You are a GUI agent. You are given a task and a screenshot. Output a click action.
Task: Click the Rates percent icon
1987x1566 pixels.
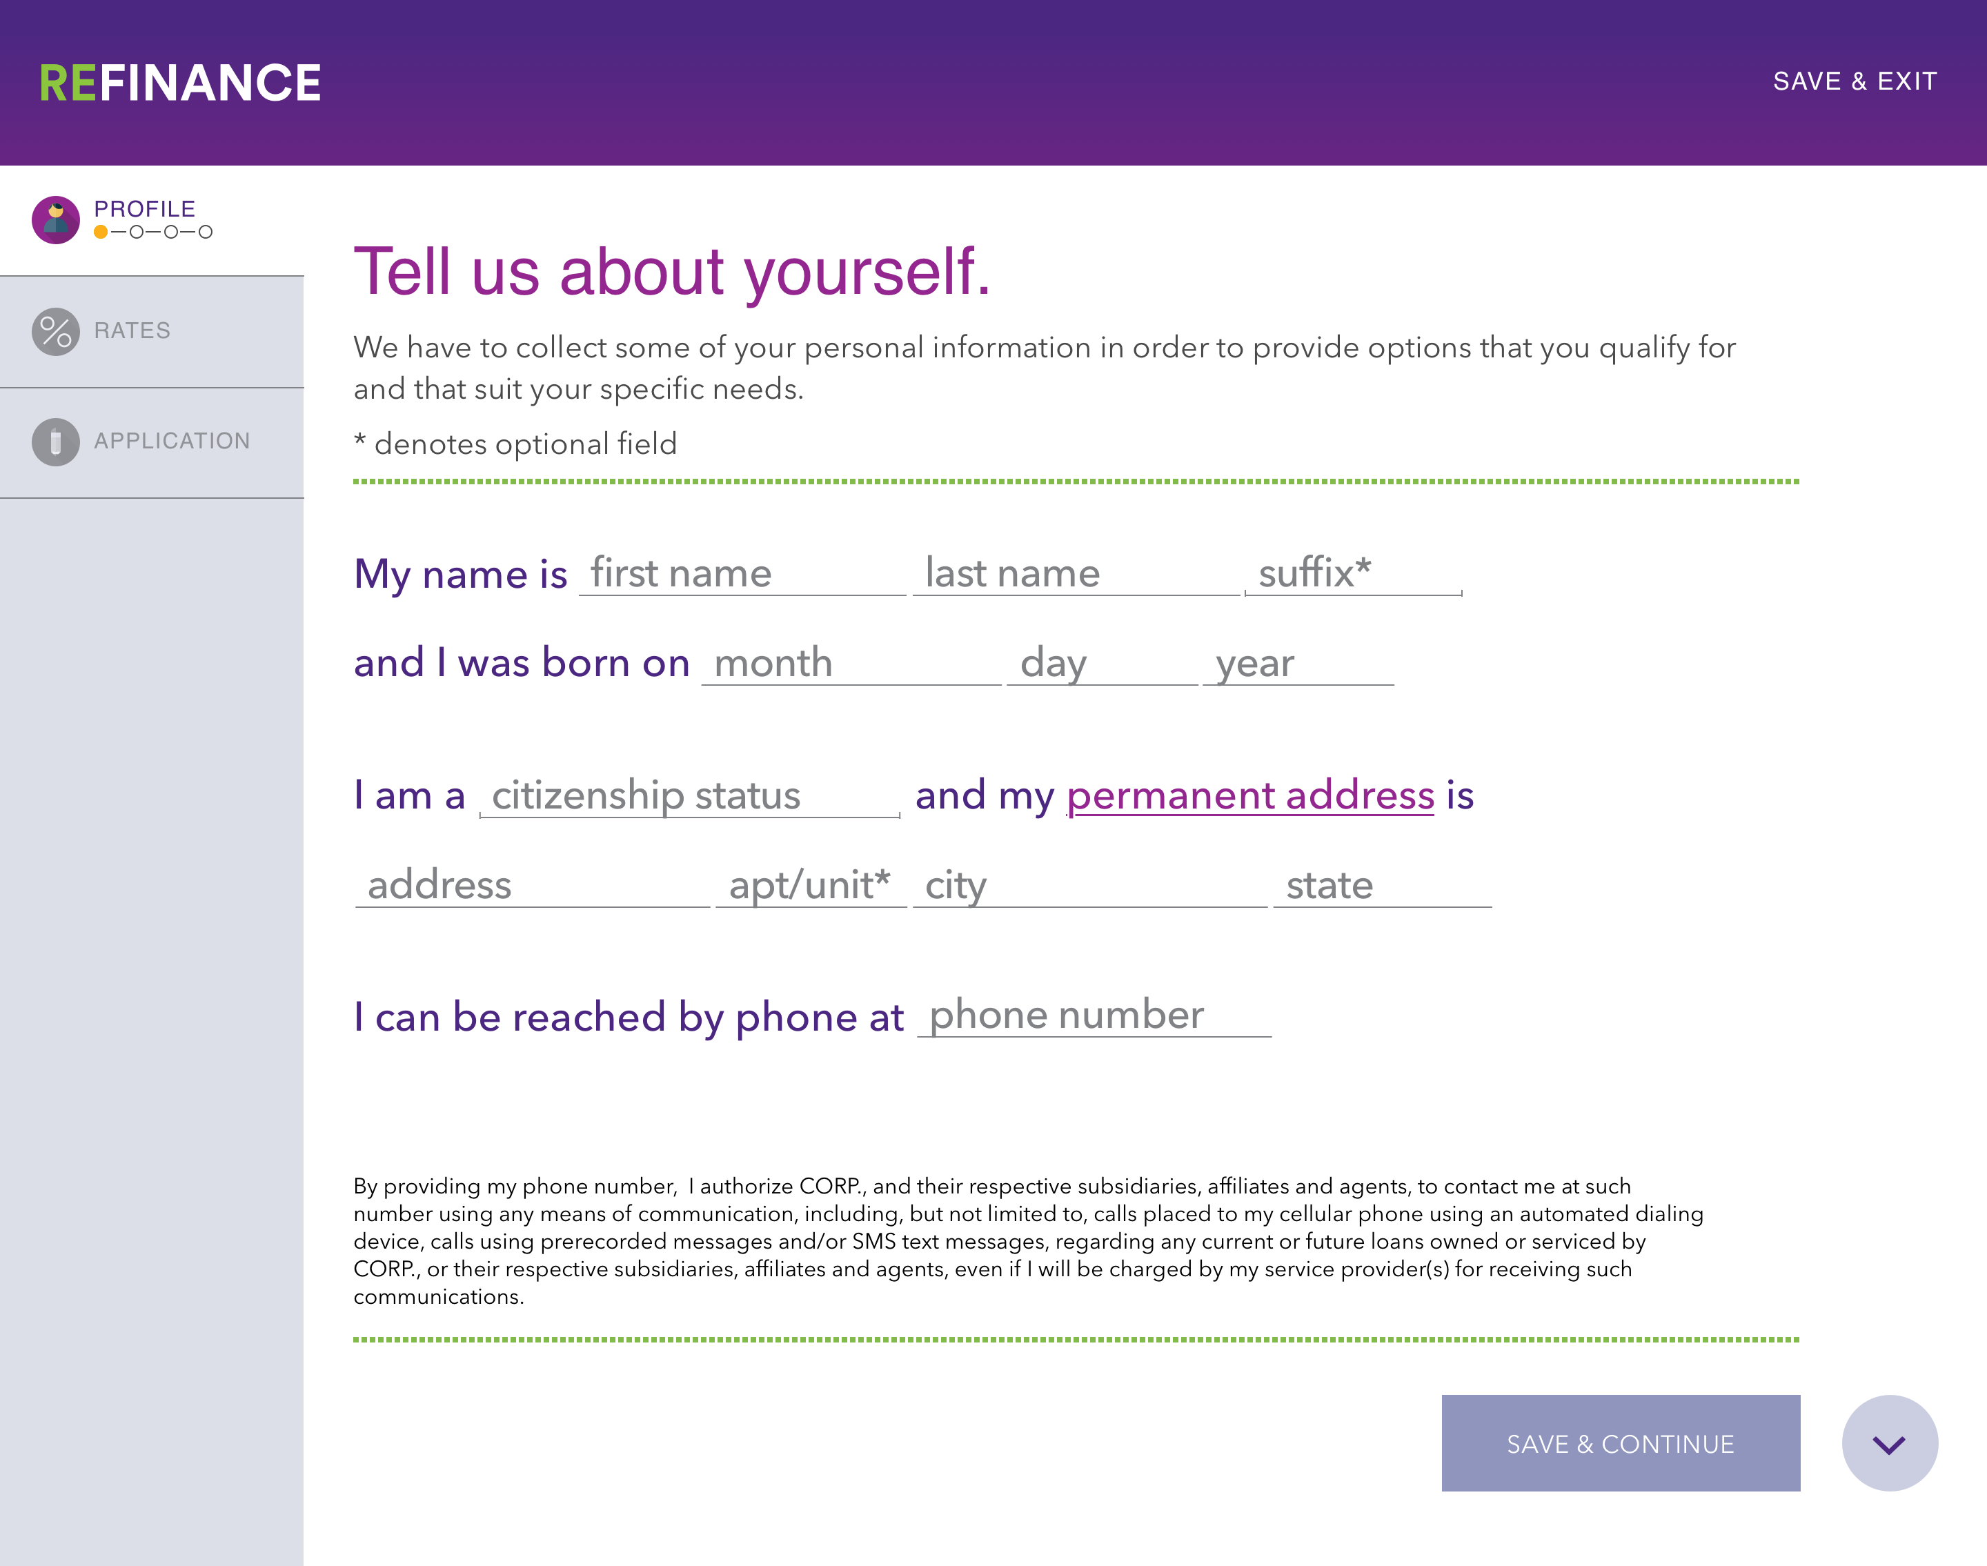coord(56,331)
